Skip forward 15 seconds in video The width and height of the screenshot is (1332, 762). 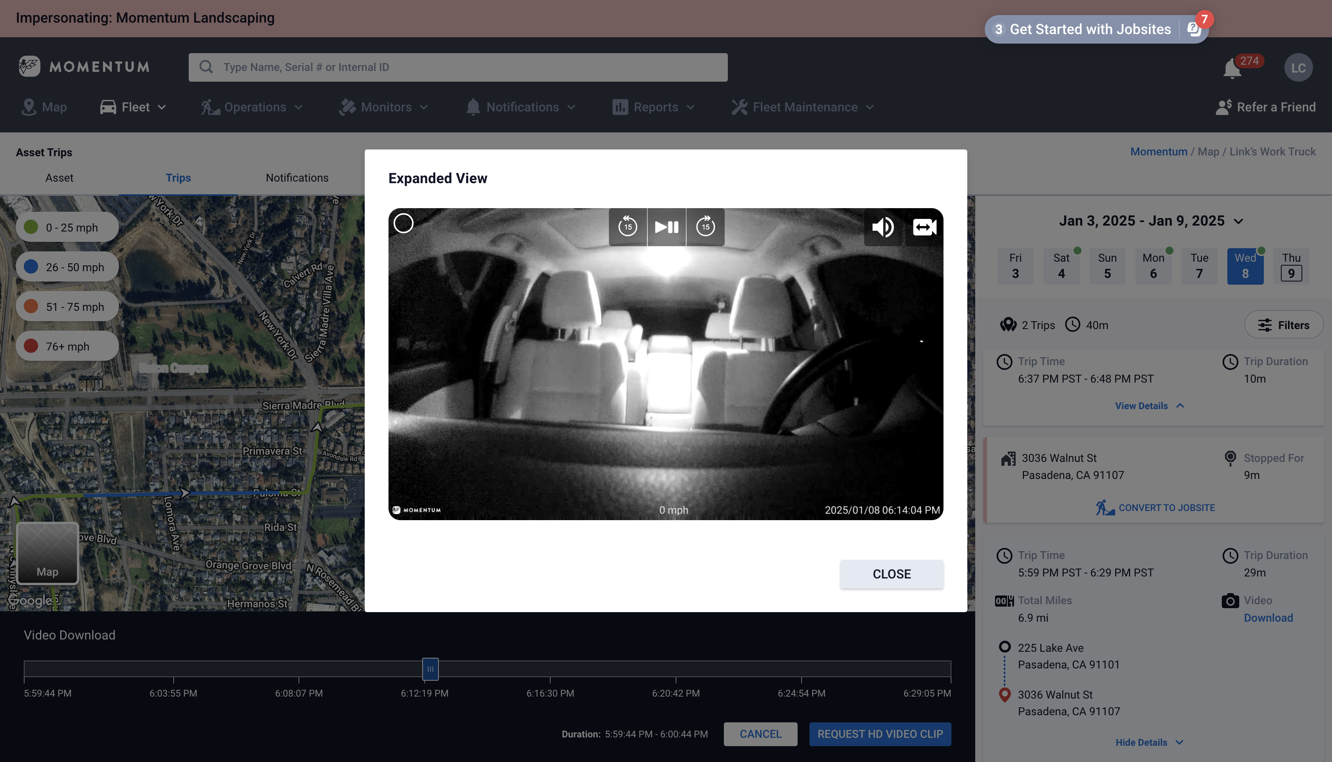[x=705, y=227]
